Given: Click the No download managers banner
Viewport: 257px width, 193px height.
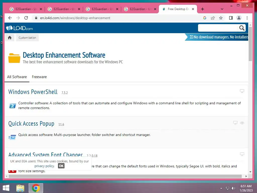Looking at the screenshot, I should [217, 37].
